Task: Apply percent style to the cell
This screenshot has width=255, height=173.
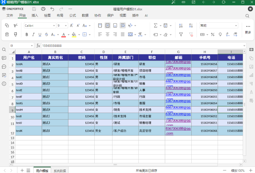Action: (x=212, y=35)
